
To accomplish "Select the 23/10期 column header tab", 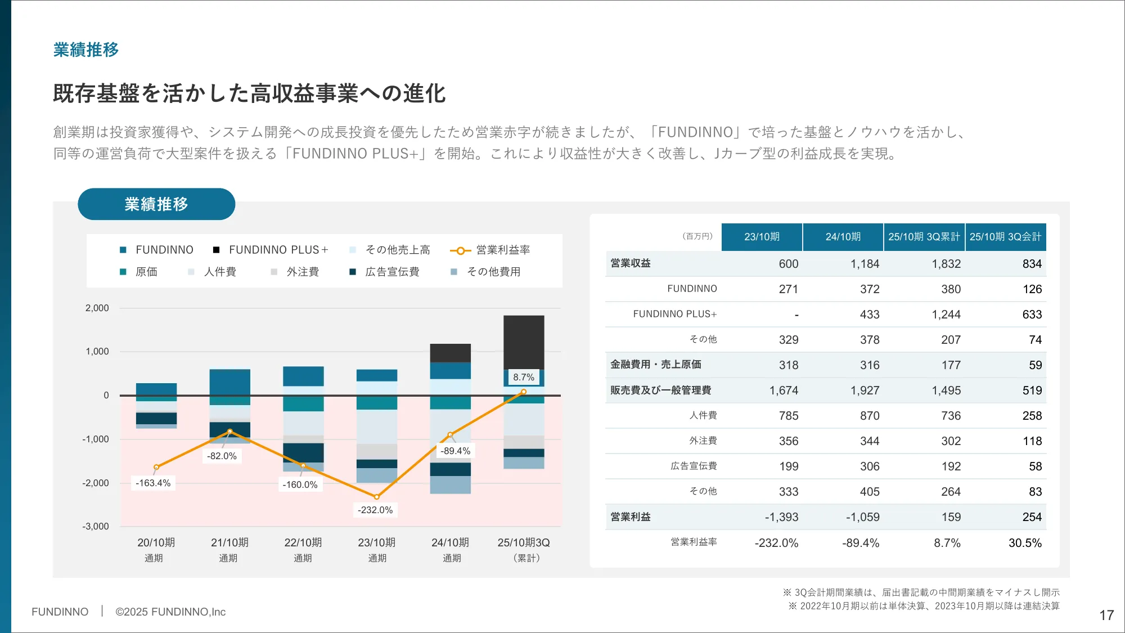I will 762,237.
